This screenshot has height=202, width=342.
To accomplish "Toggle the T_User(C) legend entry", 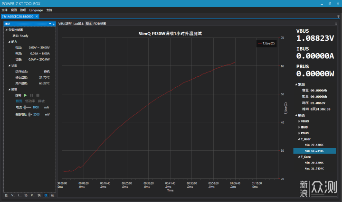I will click(x=266, y=43).
